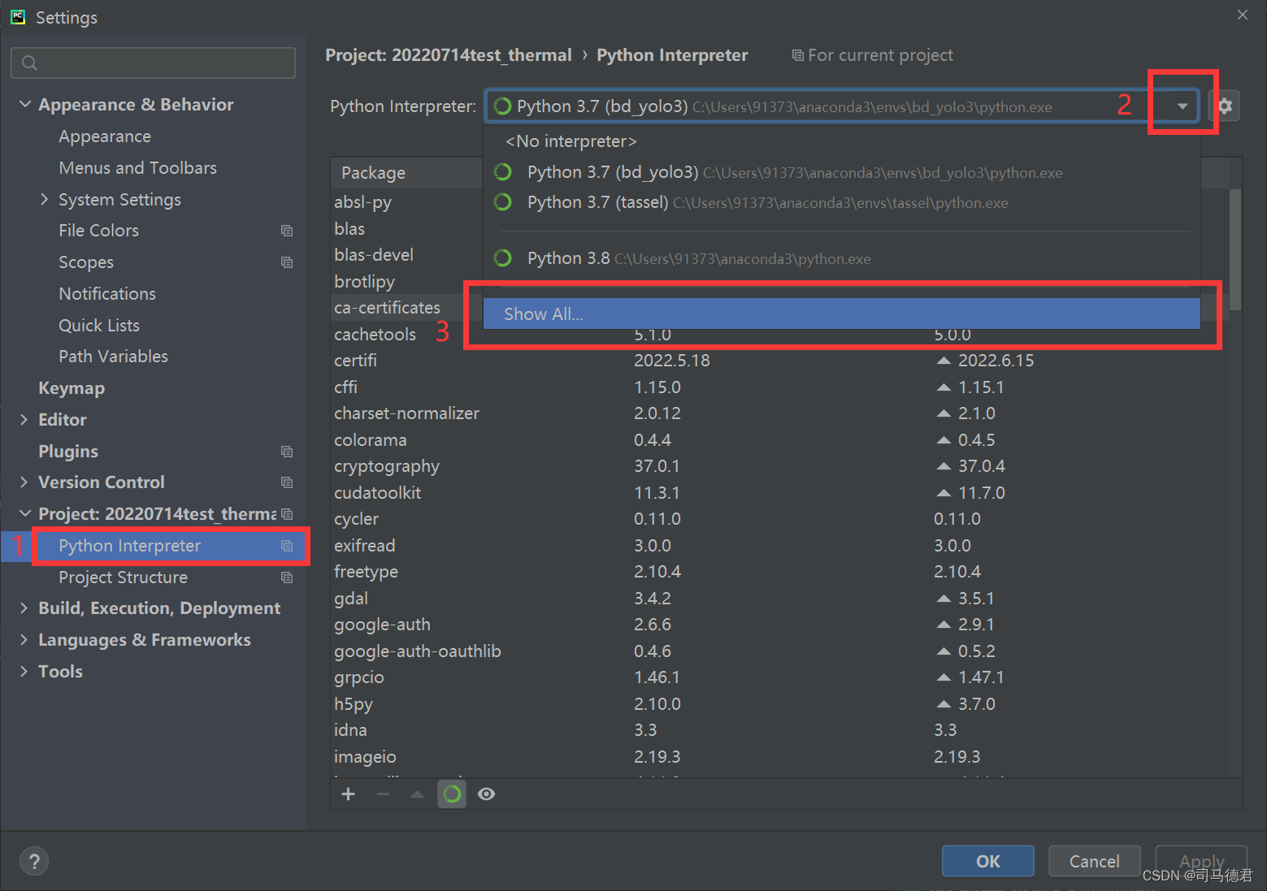1267x891 pixels.
Task: Click the Python Interpreter row copy icon
Action: 287,546
